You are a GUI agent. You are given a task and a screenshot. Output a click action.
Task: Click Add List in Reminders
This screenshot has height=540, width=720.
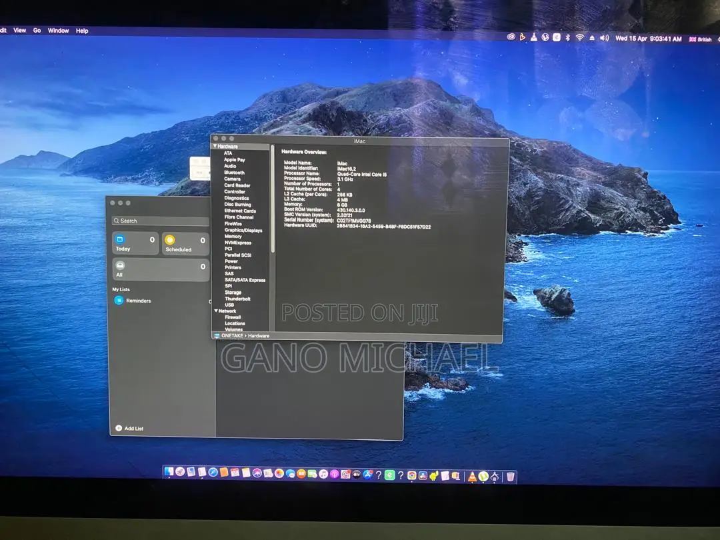[129, 428]
